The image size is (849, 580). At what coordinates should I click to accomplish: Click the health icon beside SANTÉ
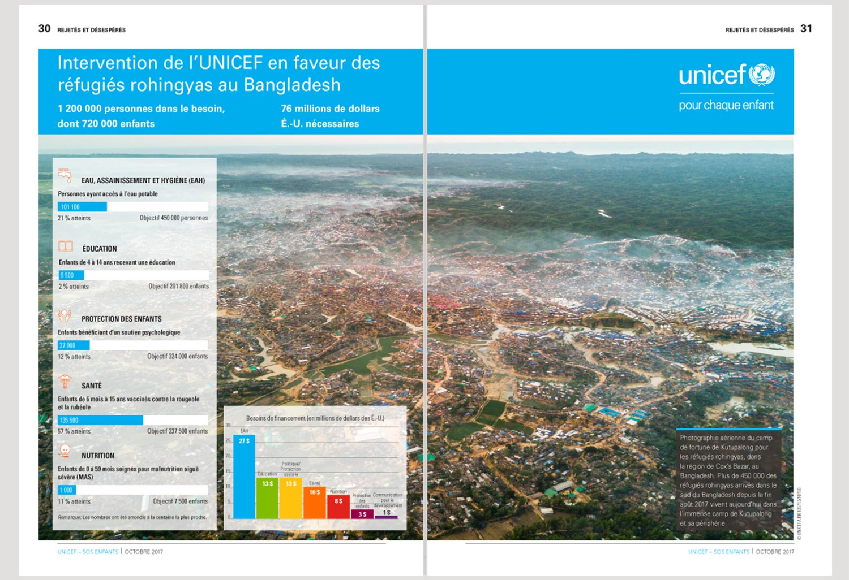coord(65,382)
